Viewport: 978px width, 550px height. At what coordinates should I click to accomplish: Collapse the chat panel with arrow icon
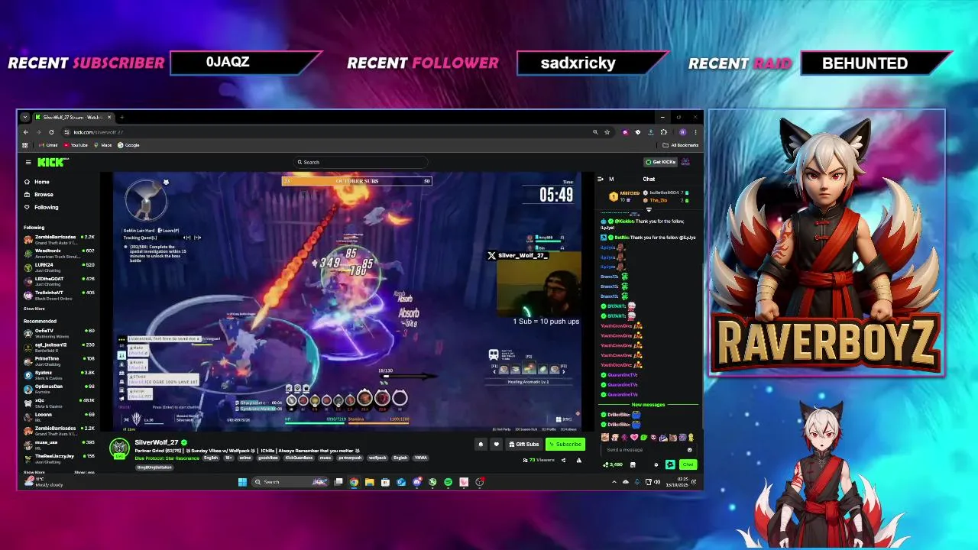[x=601, y=179]
